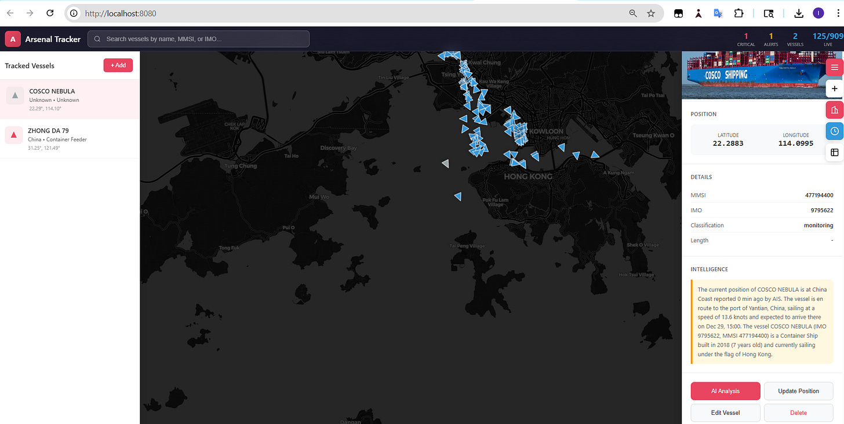Click the POSITION section heading
Image resolution: width=844 pixels, height=424 pixels.
tap(703, 114)
